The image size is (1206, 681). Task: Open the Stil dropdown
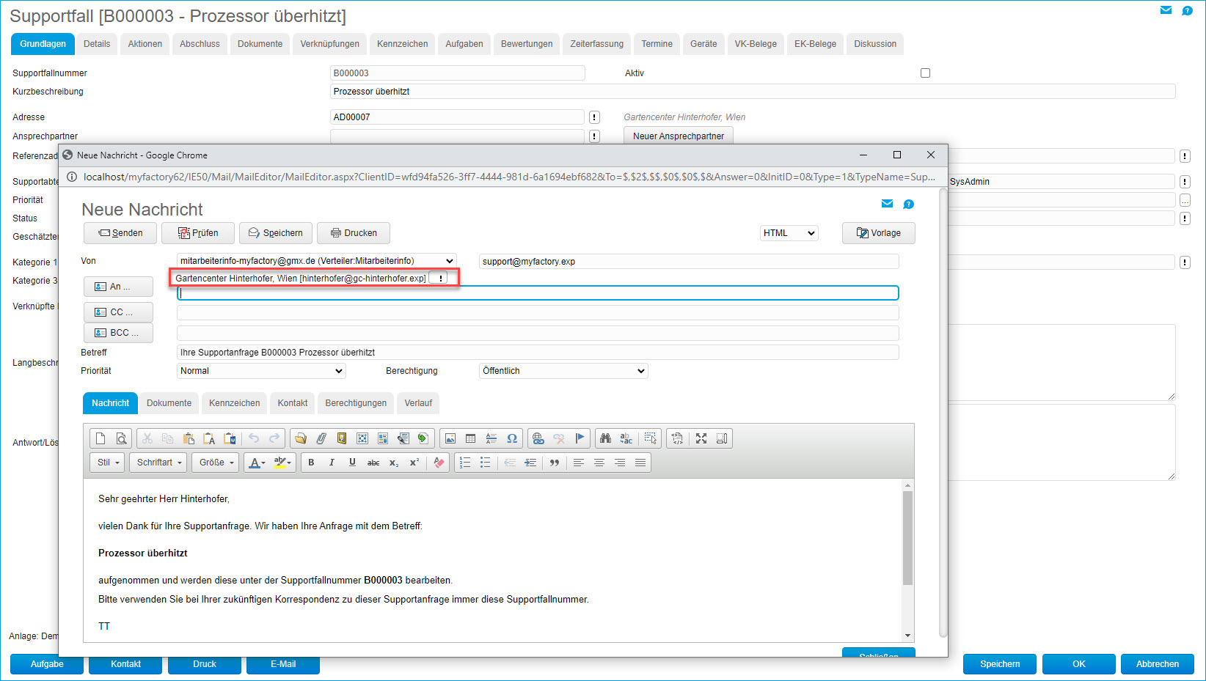[108, 463]
